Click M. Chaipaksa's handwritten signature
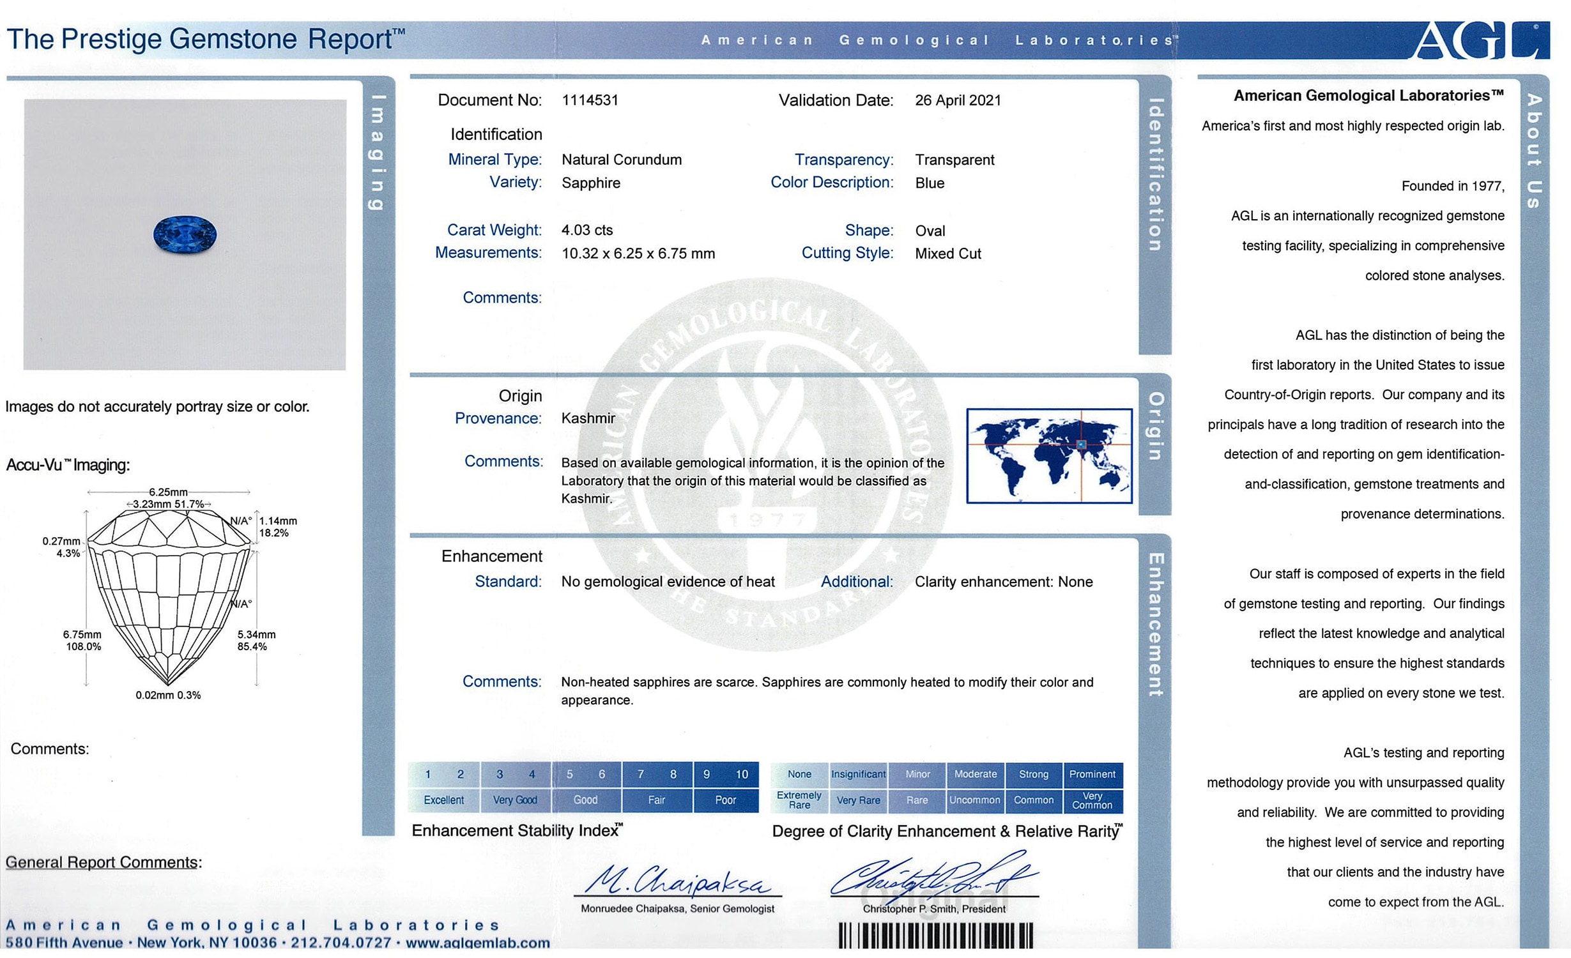 click(x=677, y=881)
